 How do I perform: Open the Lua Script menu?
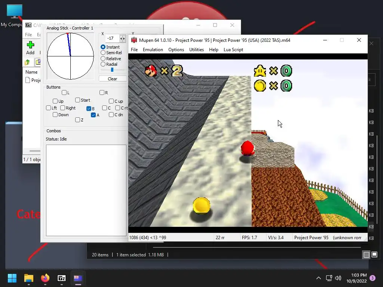233,50
